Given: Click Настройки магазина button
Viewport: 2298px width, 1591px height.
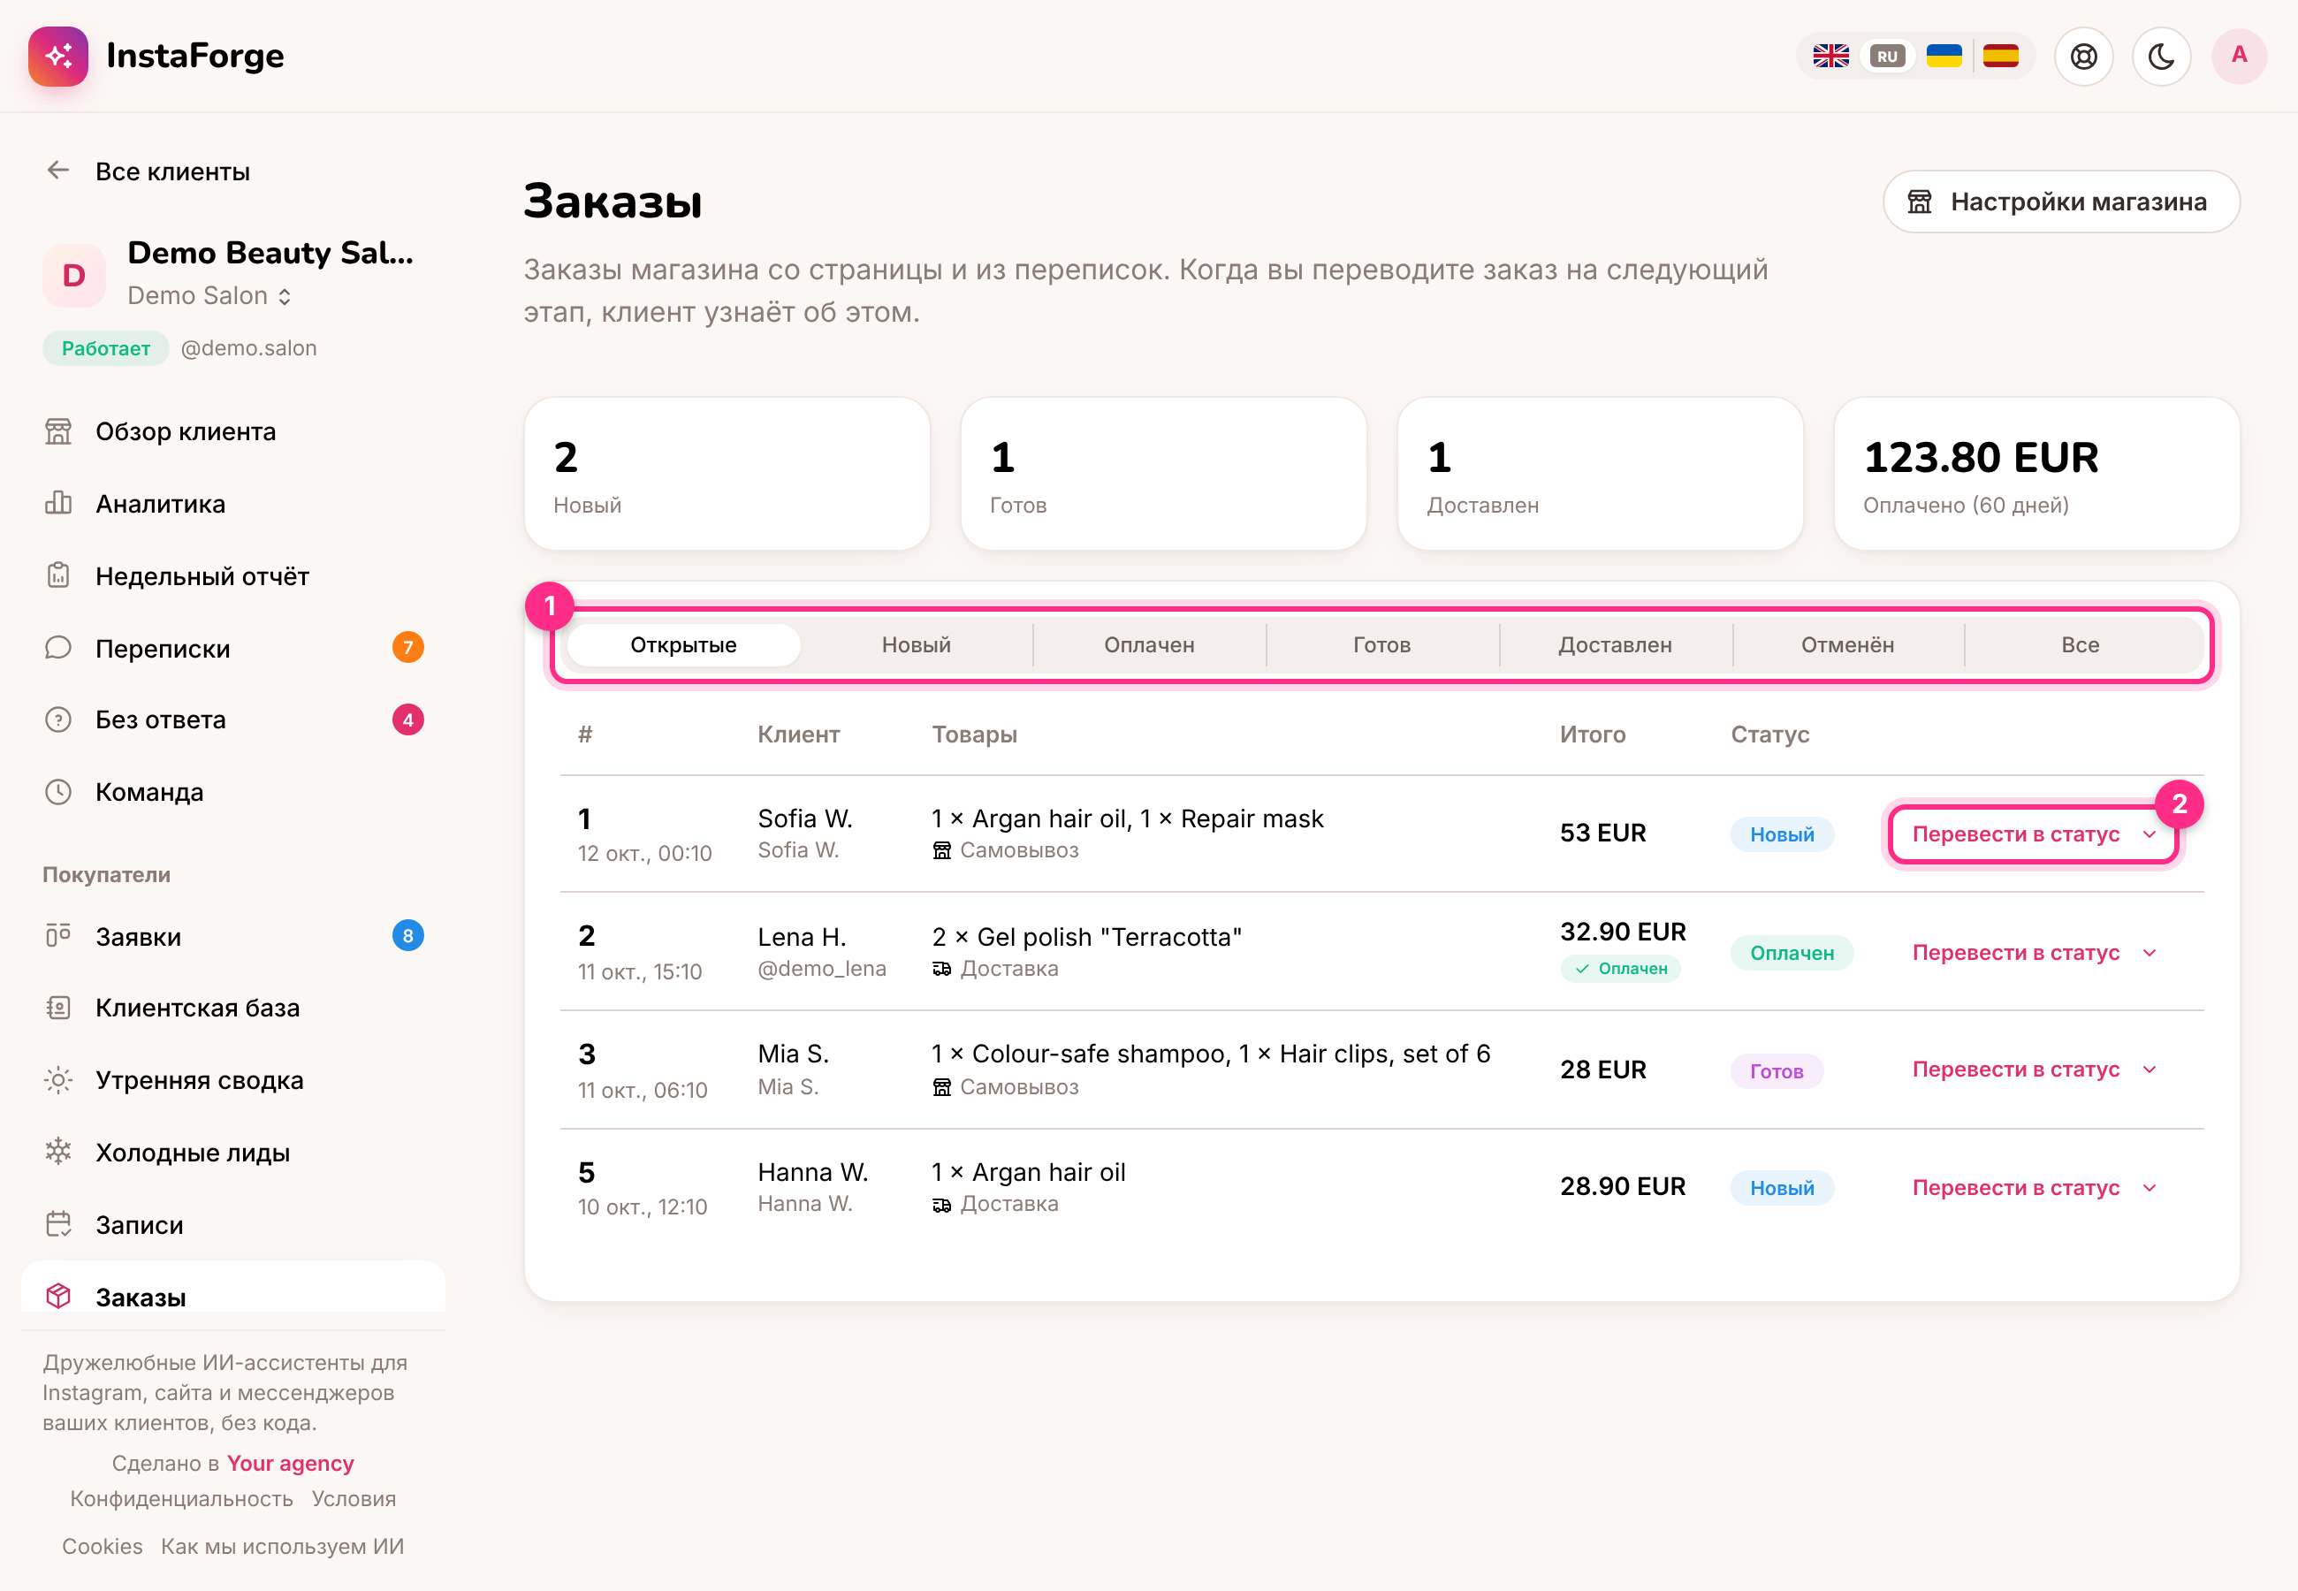Looking at the screenshot, I should [2061, 202].
